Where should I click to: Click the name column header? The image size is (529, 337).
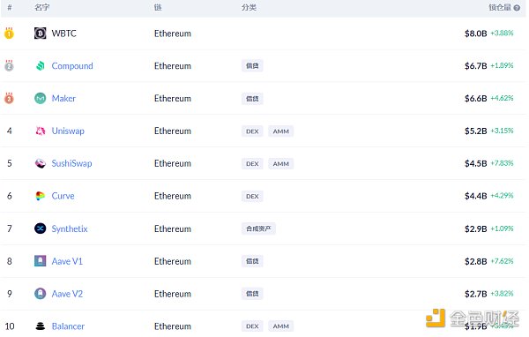click(x=42, y=7)
